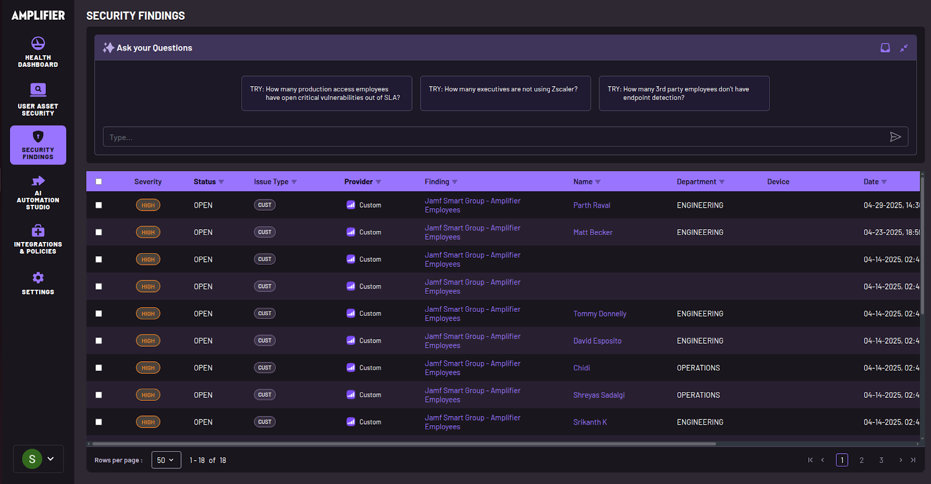The width and height of the screenshot is (931, 484).
Task: Click the HIGH badge in Shreyas Sadalgi row
Action: point(148,395)
